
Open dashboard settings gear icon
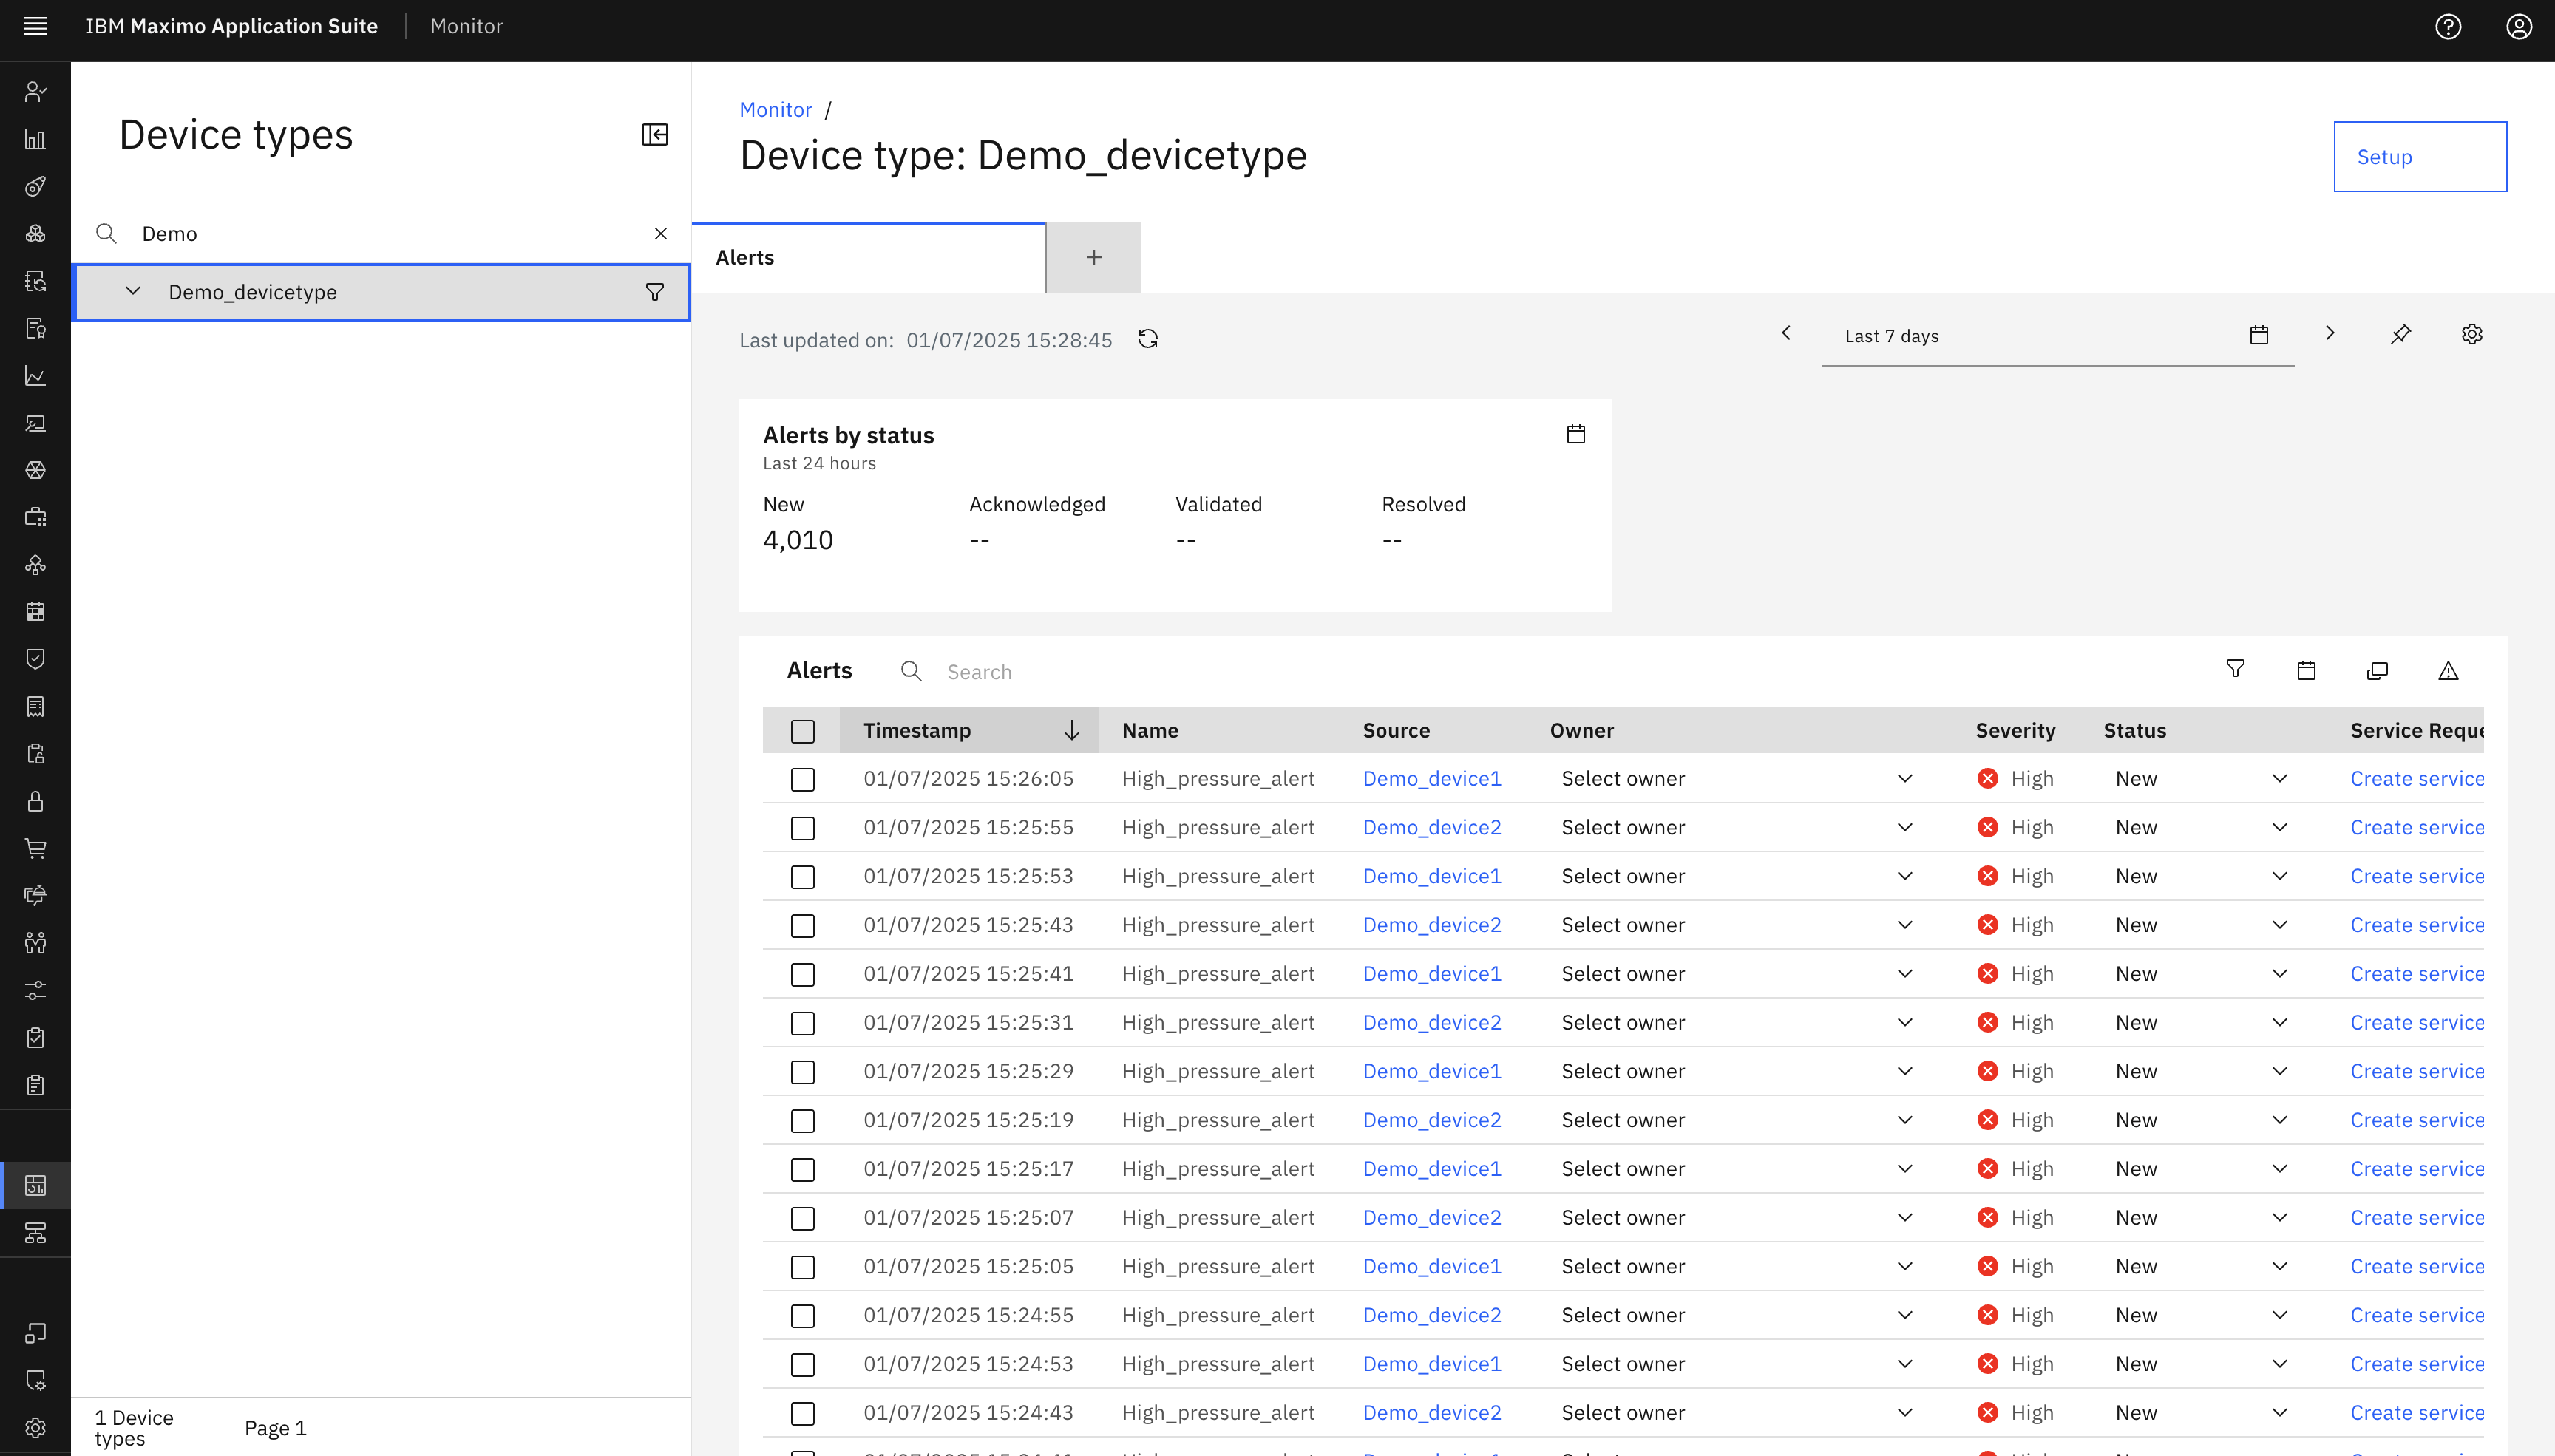(2471, 334)
